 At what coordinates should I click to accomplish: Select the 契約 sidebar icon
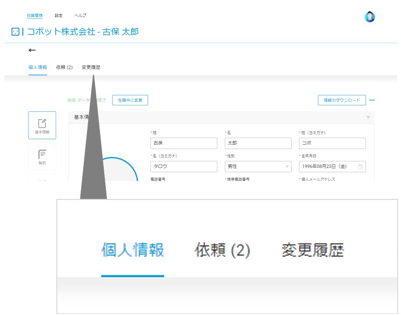click(42, 156)
